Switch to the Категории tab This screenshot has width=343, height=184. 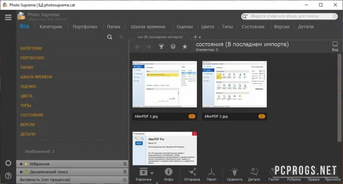pyautogui.click(x=51, y=27)
